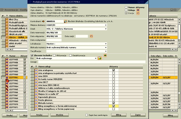This screenshot has width=181, height=119.
Task: Click arrow icon for number 153779971
Action: (x=7, y=107)
